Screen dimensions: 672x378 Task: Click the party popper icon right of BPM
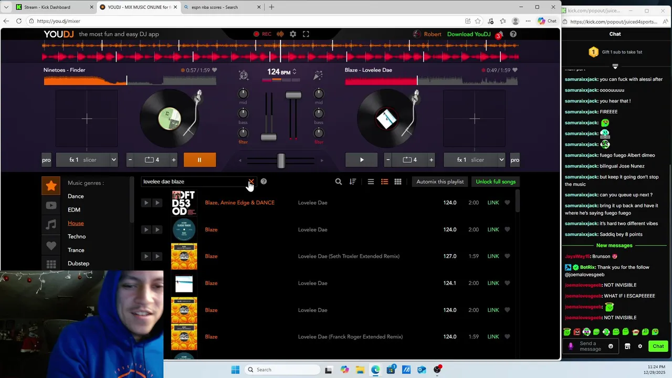coord(318,75)
